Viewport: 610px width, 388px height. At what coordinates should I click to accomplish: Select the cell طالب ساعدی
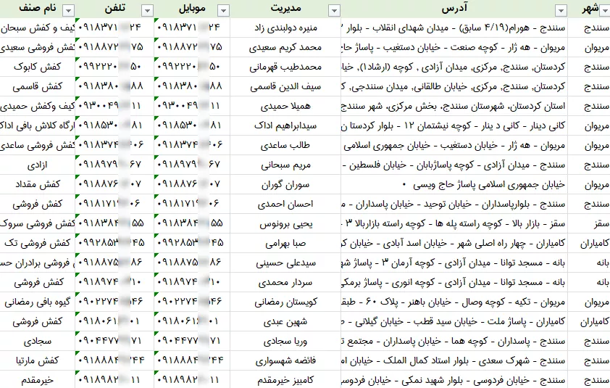[x=285, y=145]
